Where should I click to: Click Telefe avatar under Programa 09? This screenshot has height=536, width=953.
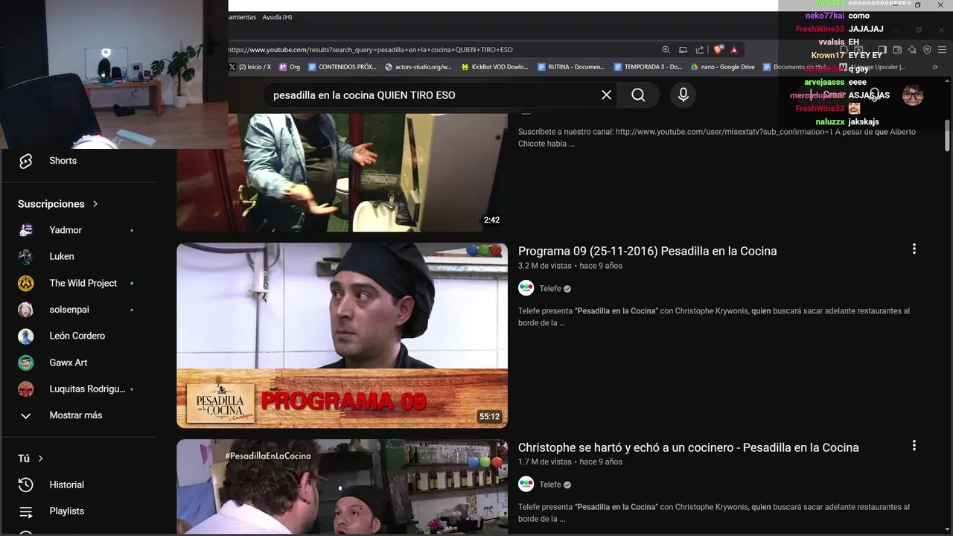tap(526, 288)
